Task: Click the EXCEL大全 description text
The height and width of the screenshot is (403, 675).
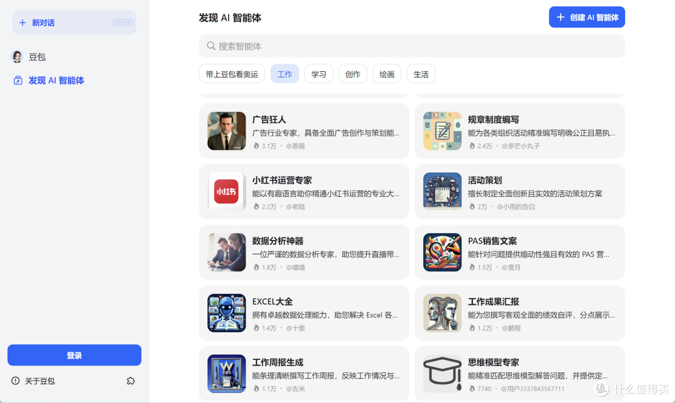Action: click(x=325, y=315)
